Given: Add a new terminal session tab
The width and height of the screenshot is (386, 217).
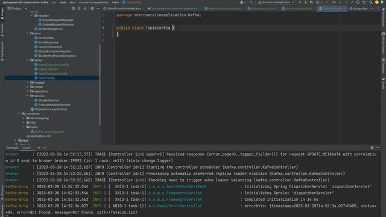Looking at the screenshot, I should (39, 148).
